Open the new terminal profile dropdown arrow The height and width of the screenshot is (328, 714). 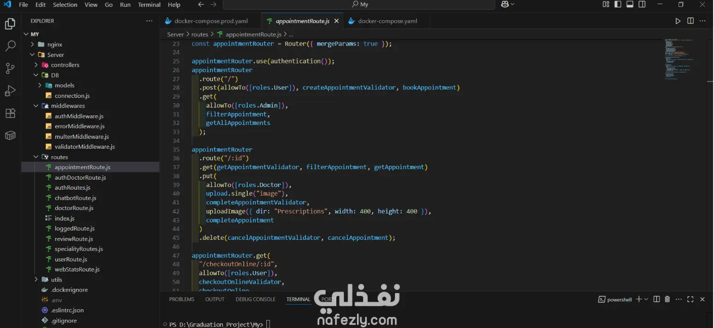click(x=646, y=300)
